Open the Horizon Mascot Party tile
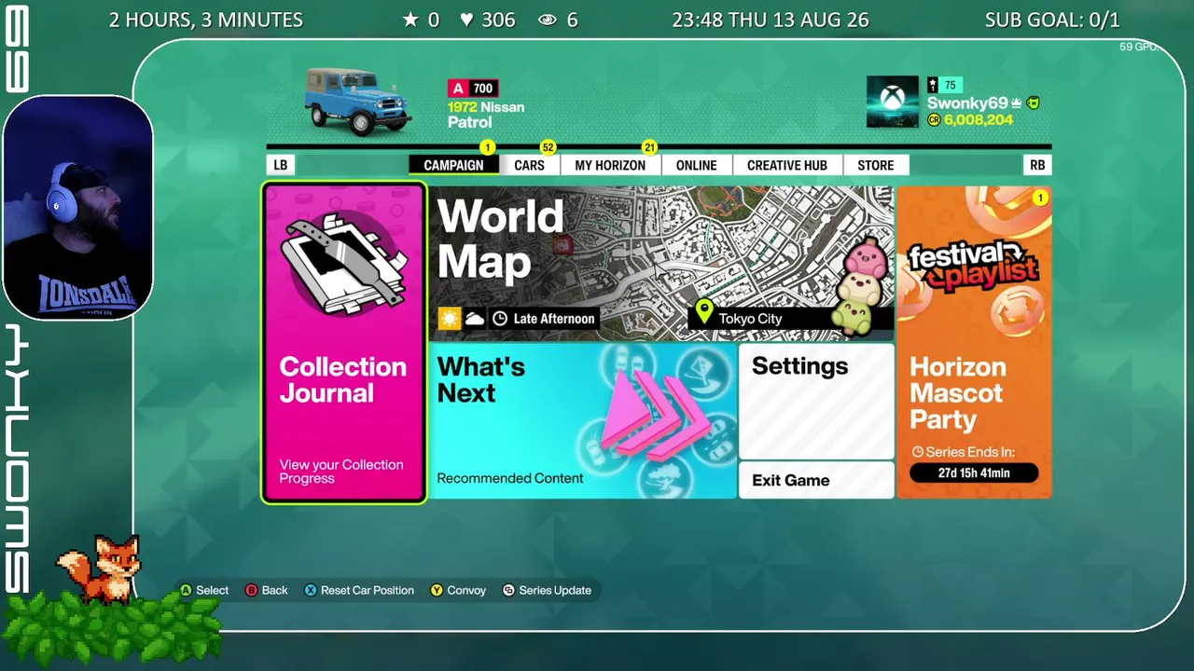1194x671 pixels. coord(974,342)
